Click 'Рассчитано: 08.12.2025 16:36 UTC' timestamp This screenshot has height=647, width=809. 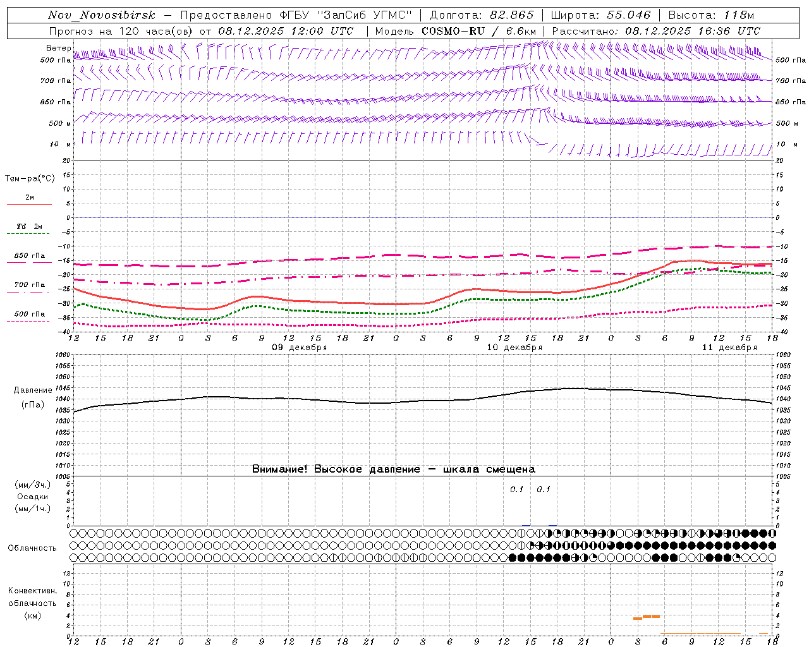(656, 31)
